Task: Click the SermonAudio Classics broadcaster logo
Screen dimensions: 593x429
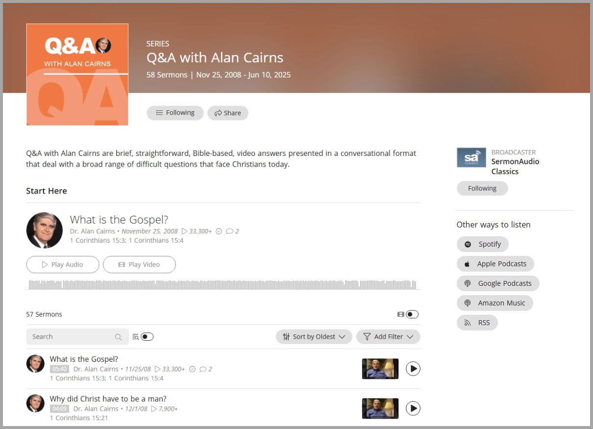Action: [471, 157]
